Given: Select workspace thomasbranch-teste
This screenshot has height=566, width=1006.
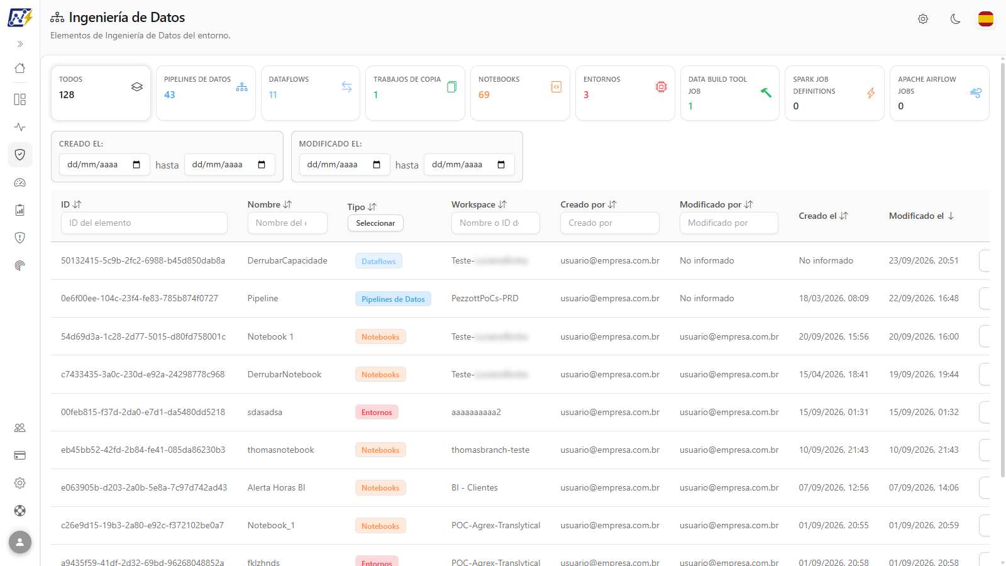Looking at the screenshot, I should coord(490,450).
